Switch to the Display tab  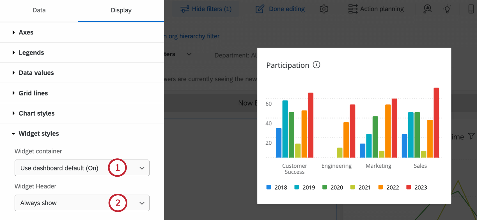[x=121, y=10]
